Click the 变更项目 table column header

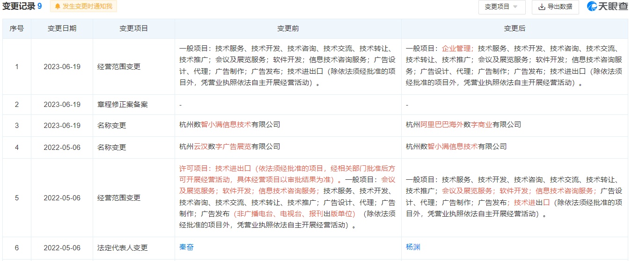[x=134, y=28]
